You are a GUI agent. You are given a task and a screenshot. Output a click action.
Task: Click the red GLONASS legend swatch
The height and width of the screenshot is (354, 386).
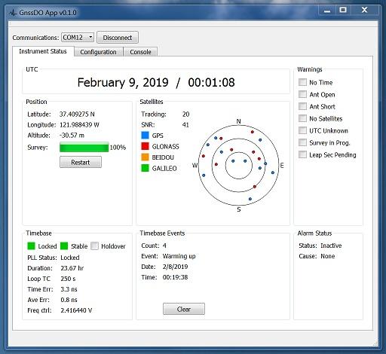click(145, 146)
